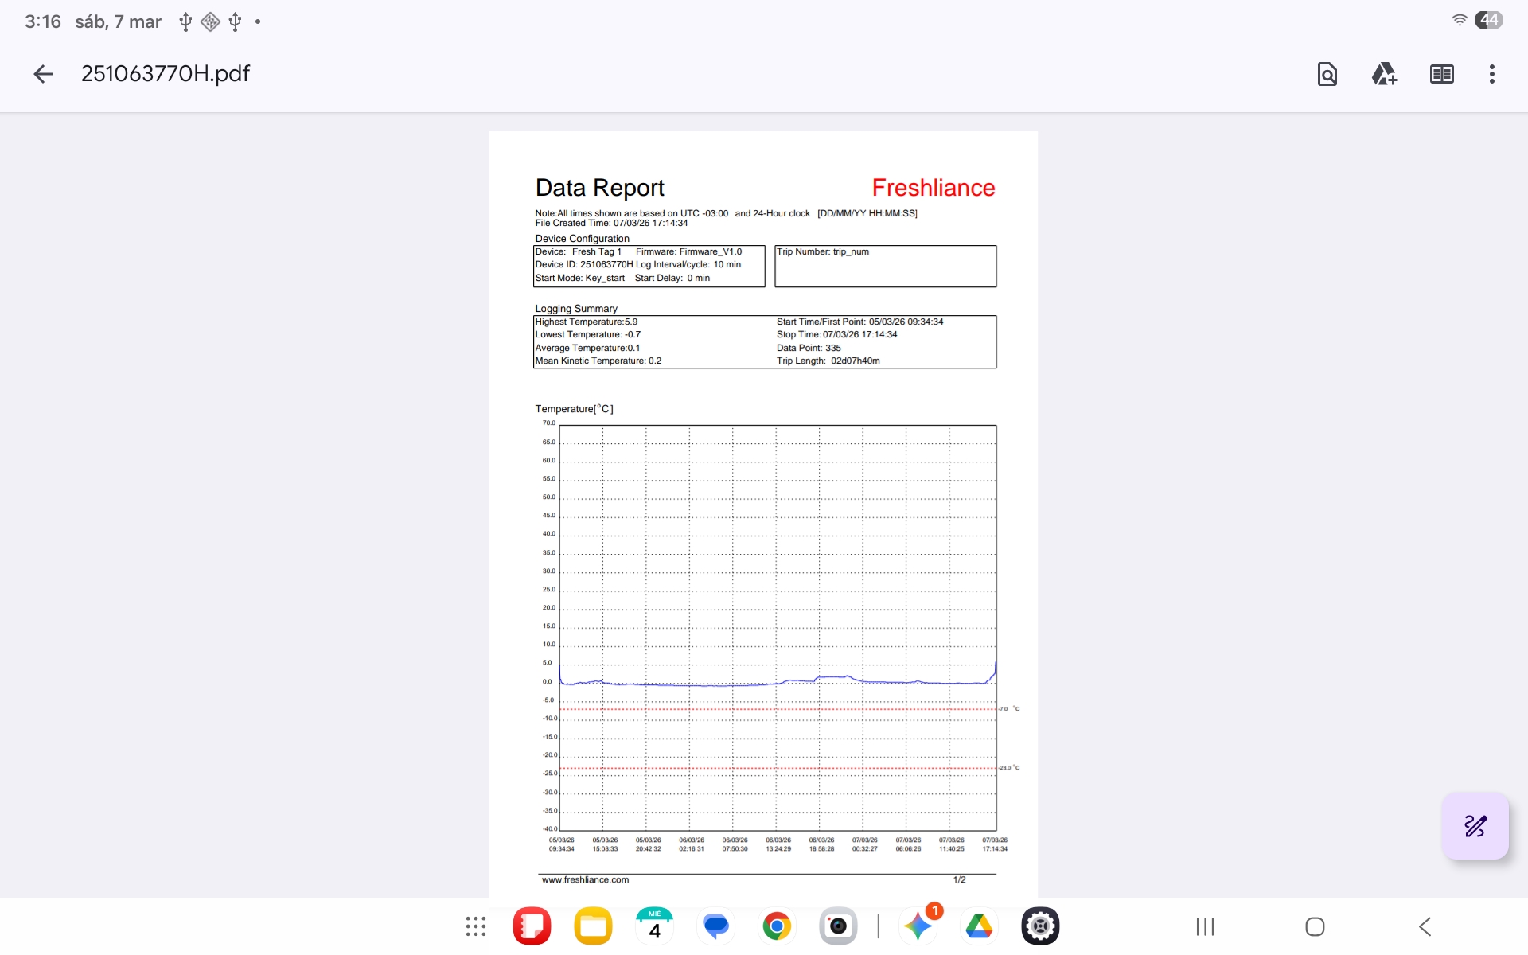Open the yellow My Files folder app

[593, 926]
